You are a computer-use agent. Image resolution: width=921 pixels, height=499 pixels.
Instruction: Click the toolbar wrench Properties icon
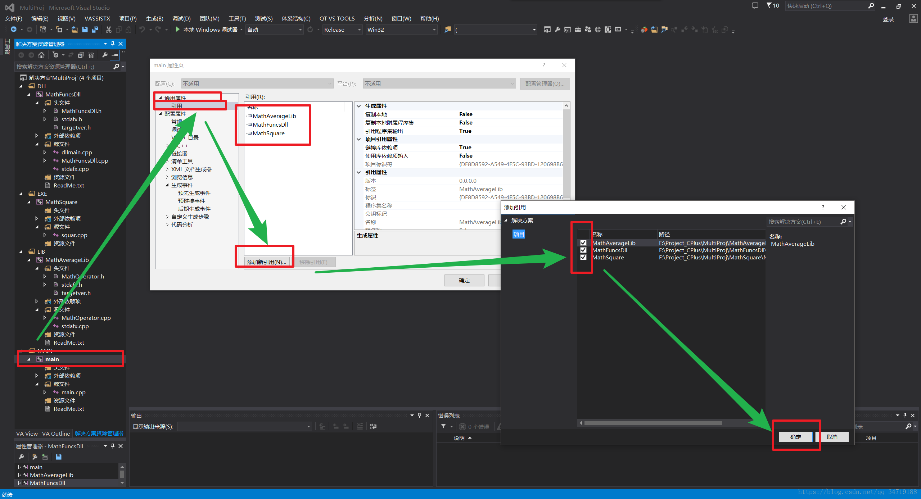[557, 30]
